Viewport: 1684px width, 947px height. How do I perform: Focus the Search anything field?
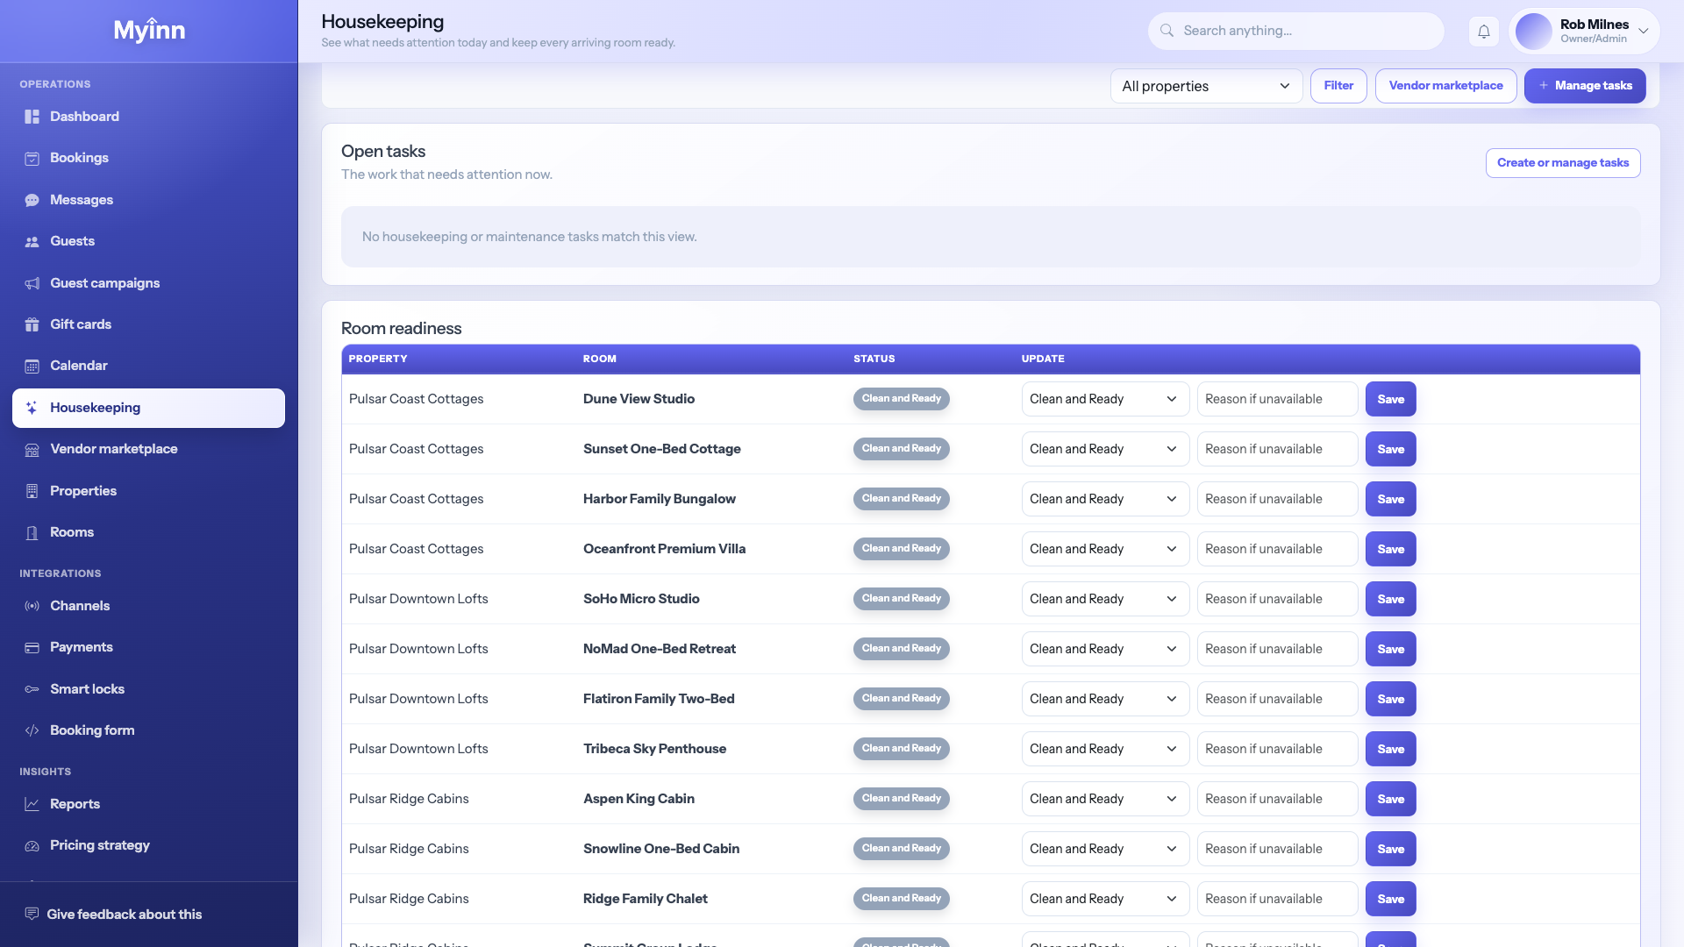[x=1296, y=31]
